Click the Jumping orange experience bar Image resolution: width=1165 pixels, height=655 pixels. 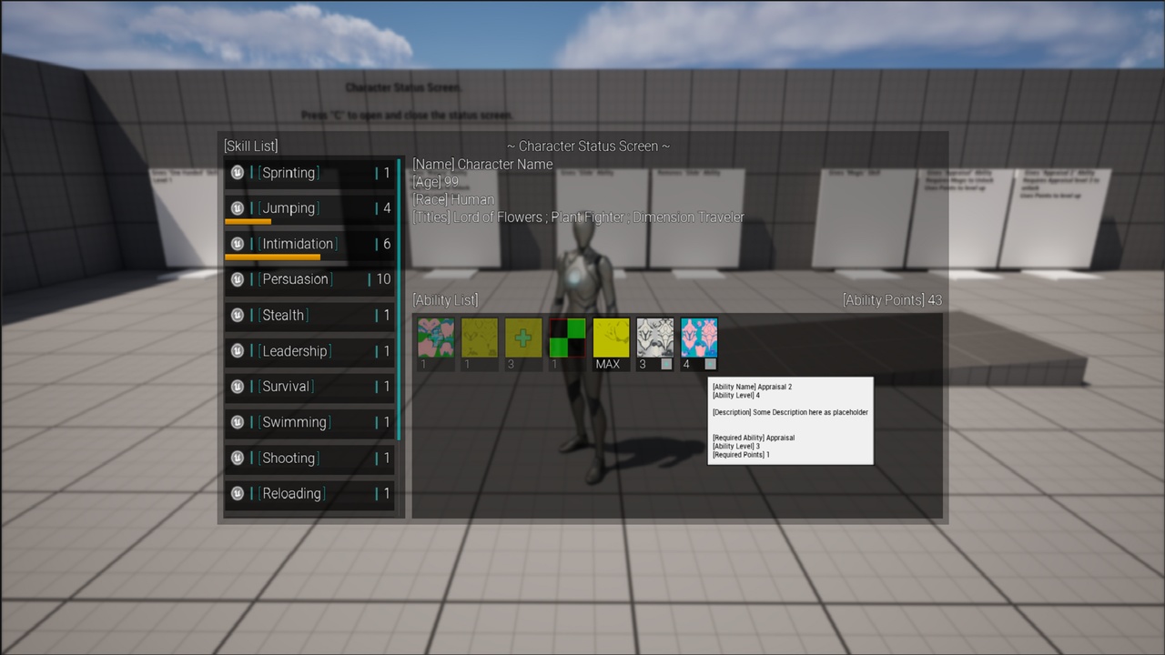pos(248,221)
